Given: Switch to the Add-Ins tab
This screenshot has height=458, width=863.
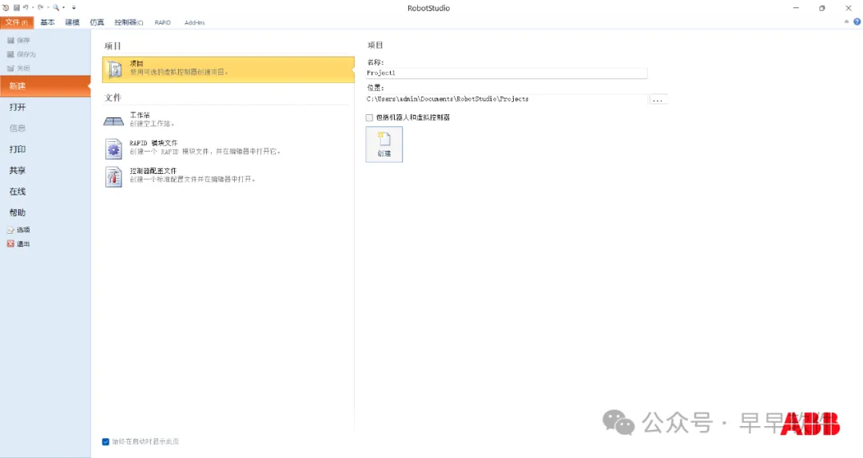Looking at the screenshot, I should click(194, 22).
